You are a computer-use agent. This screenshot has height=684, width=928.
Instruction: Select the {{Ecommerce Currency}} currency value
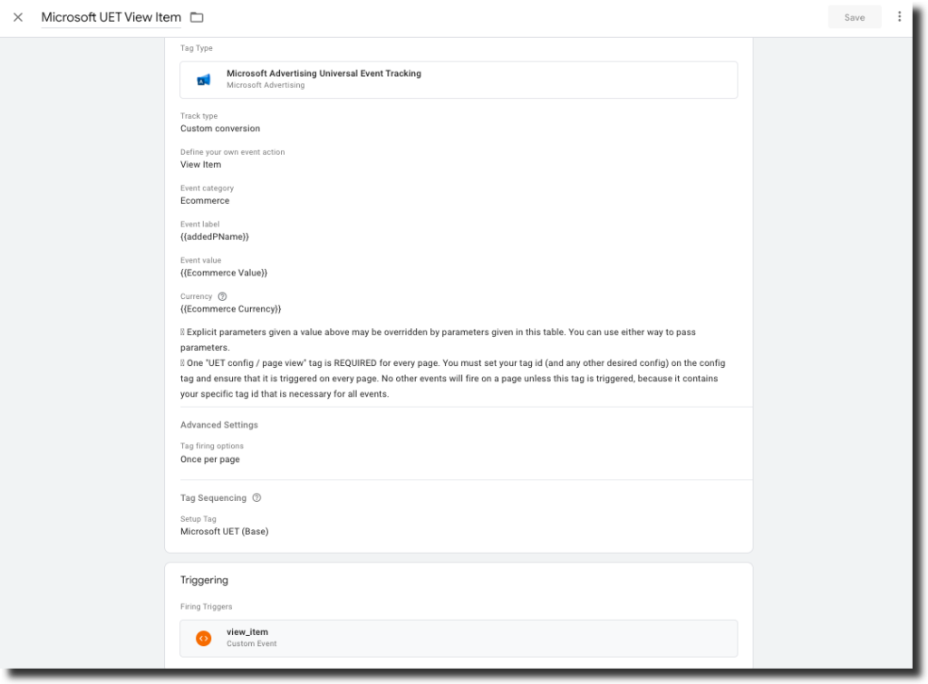click(231, 309)
